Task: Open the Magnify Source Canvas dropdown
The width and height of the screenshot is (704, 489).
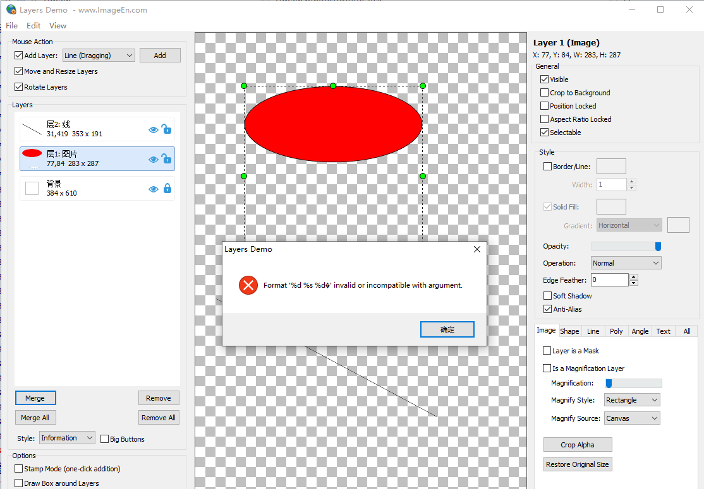Action: tap(632, 418)
